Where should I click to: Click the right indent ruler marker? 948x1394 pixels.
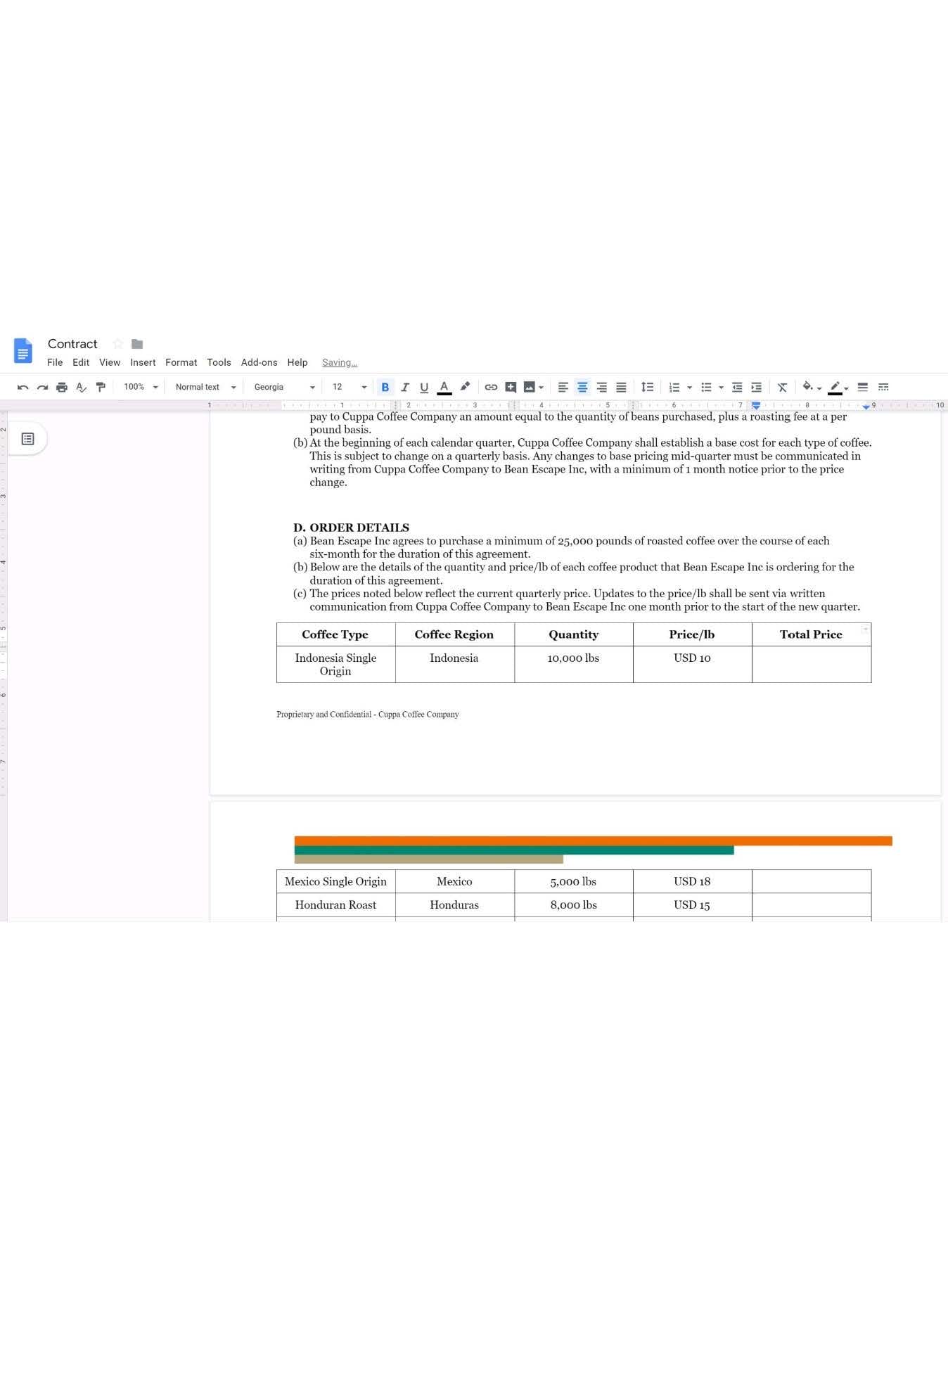click(x=866, y=407)
